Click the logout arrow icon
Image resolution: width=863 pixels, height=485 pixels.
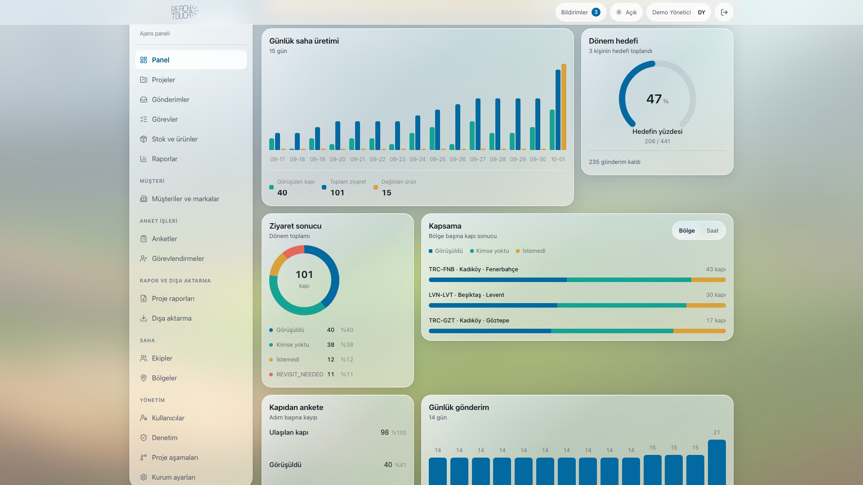click(724, 12)
